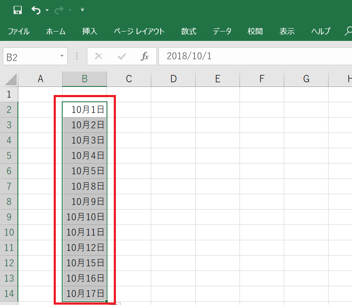Click the Redo arrow icon
Screen dimensions: 352x305
(59, 10)
